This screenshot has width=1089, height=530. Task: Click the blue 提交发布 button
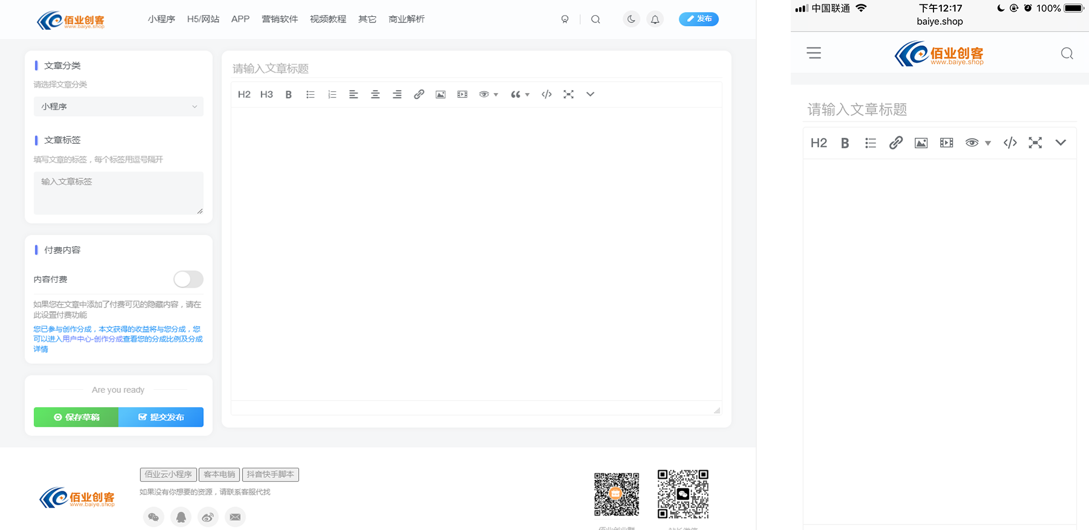click(x=161, y=417)
